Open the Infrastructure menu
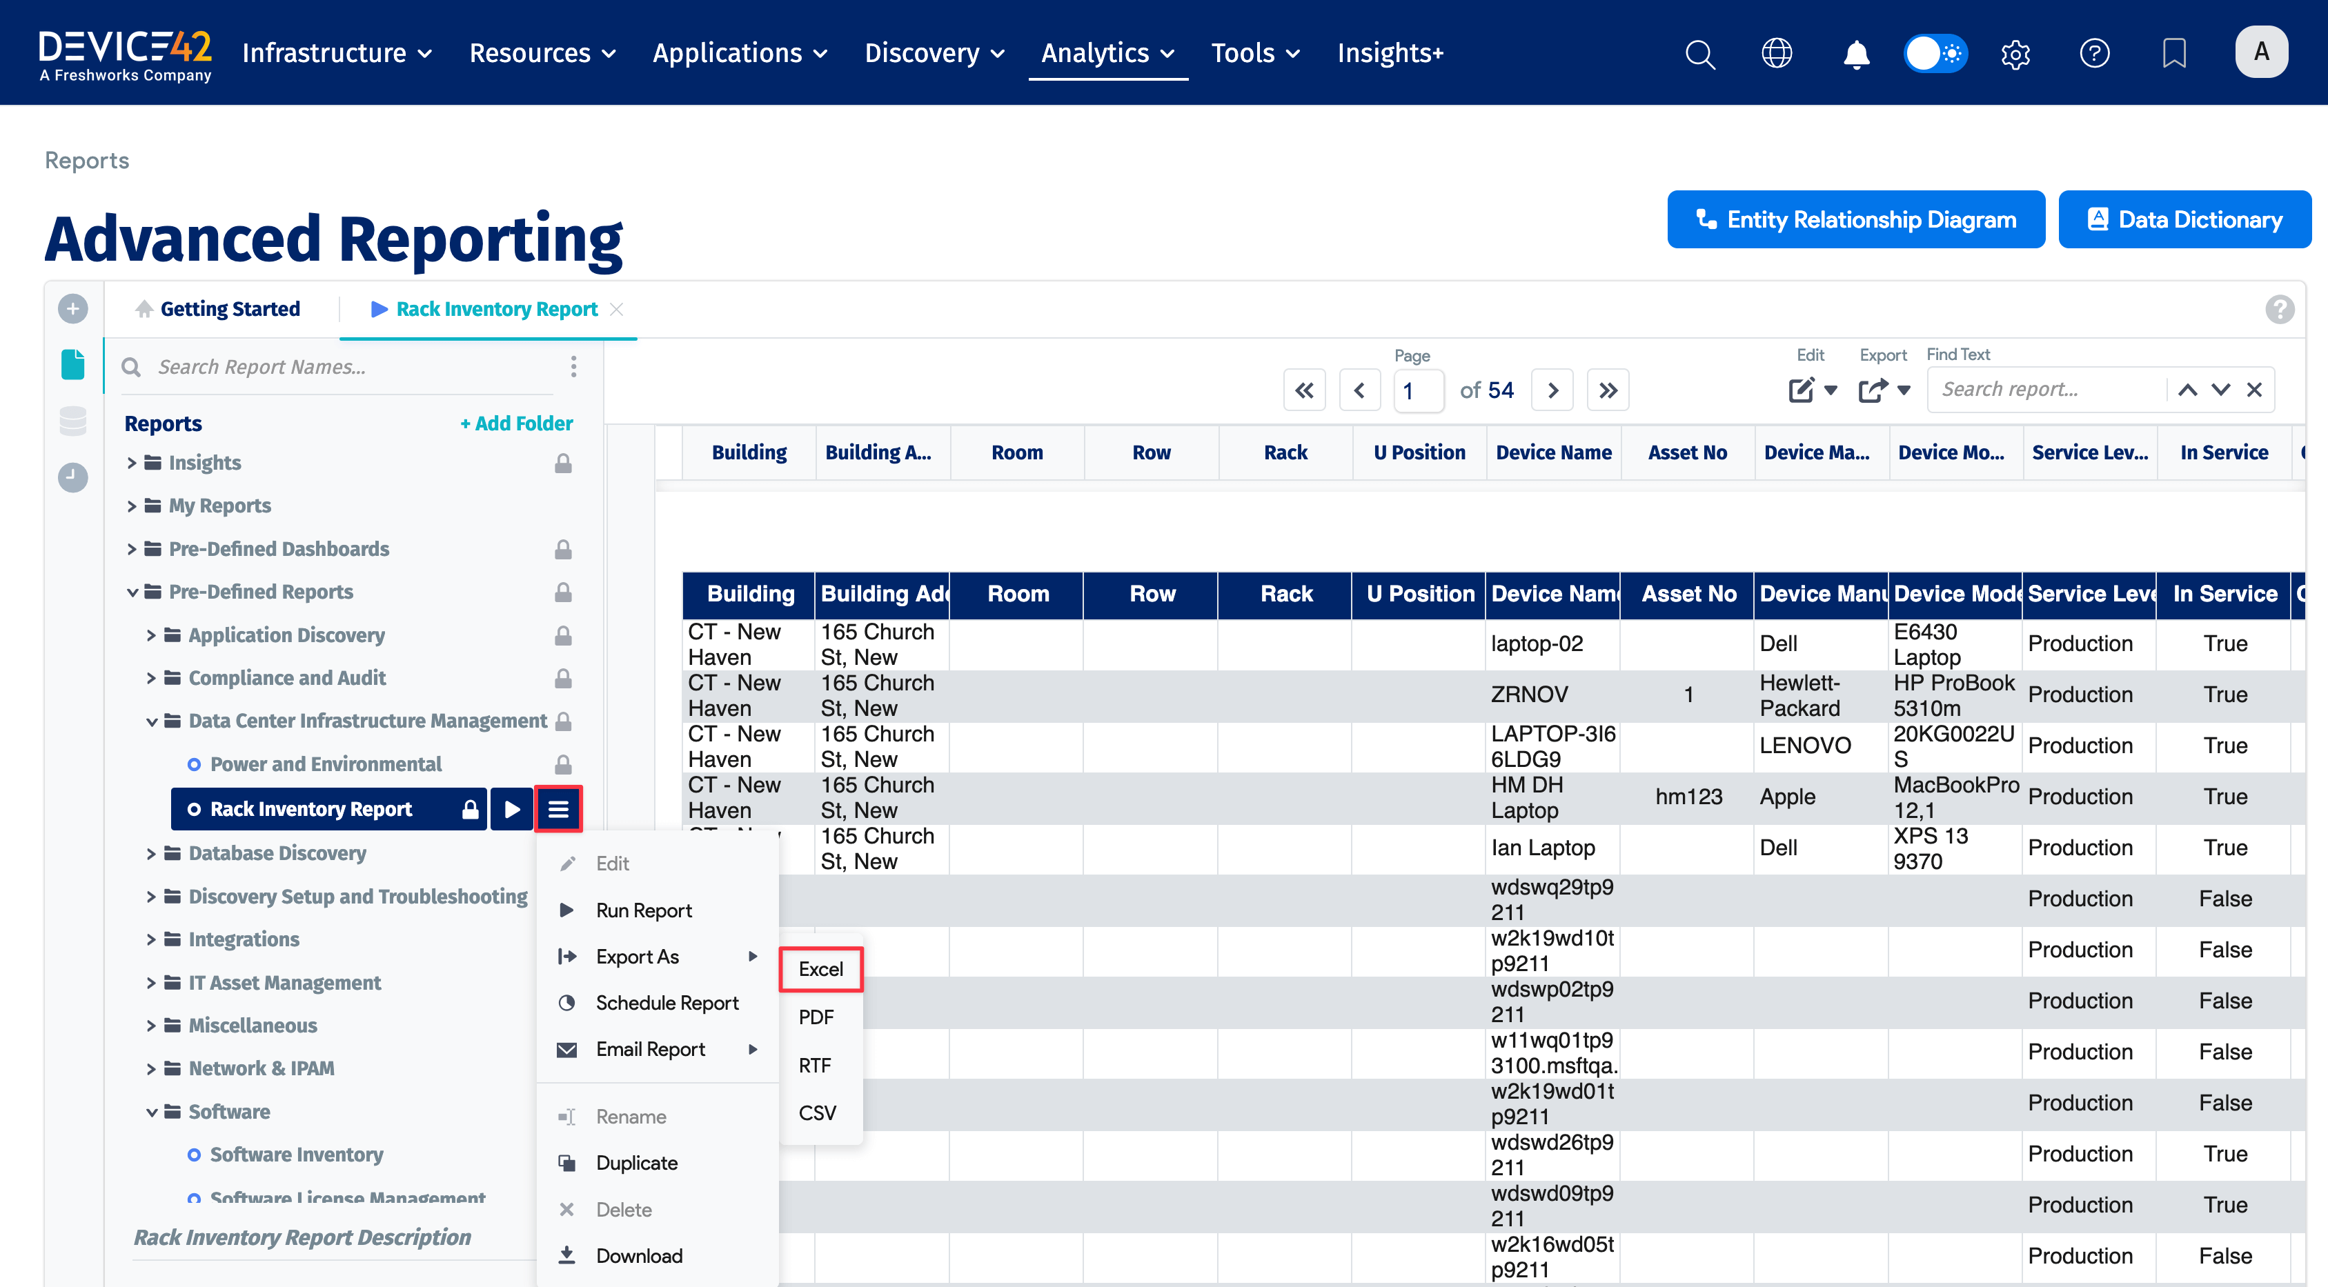The width and height of the screenshot is (2328, 1287). click(x=337, y=53)
